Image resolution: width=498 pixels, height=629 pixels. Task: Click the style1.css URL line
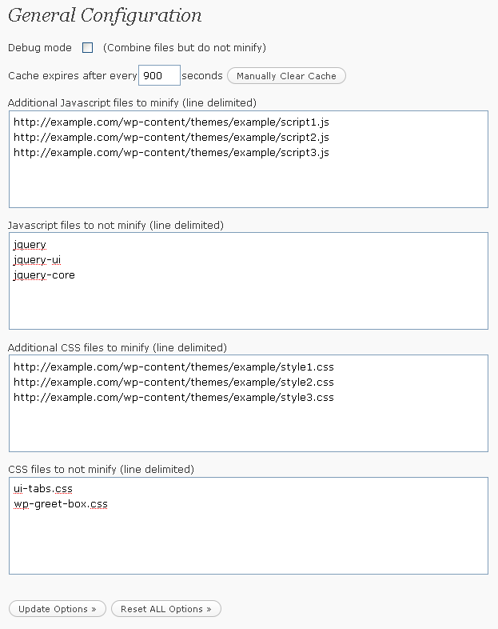point(173,367)
